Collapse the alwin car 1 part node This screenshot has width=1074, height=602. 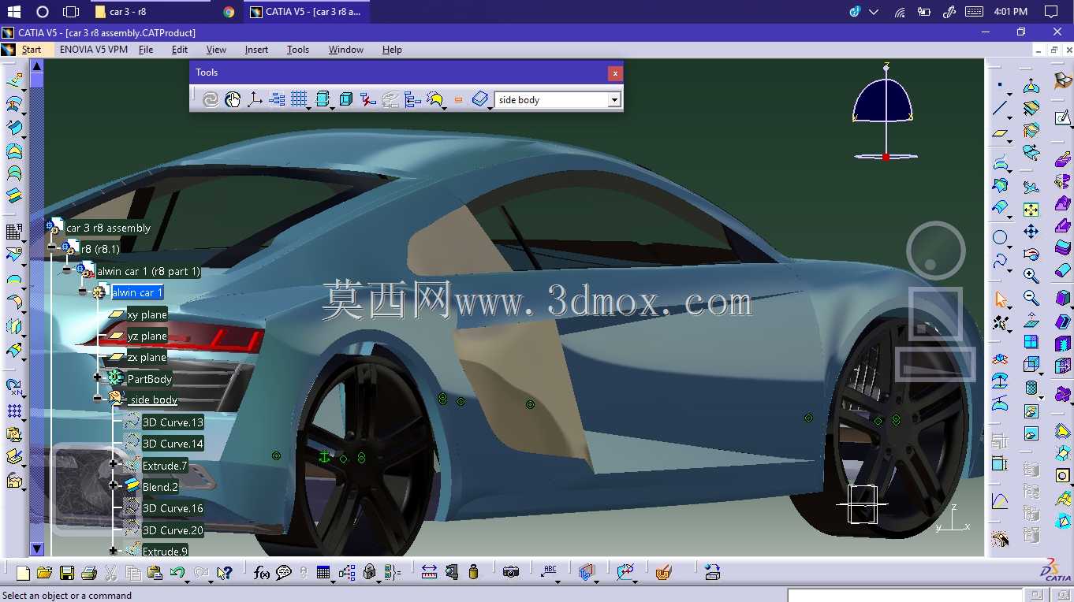click(82, 292)
